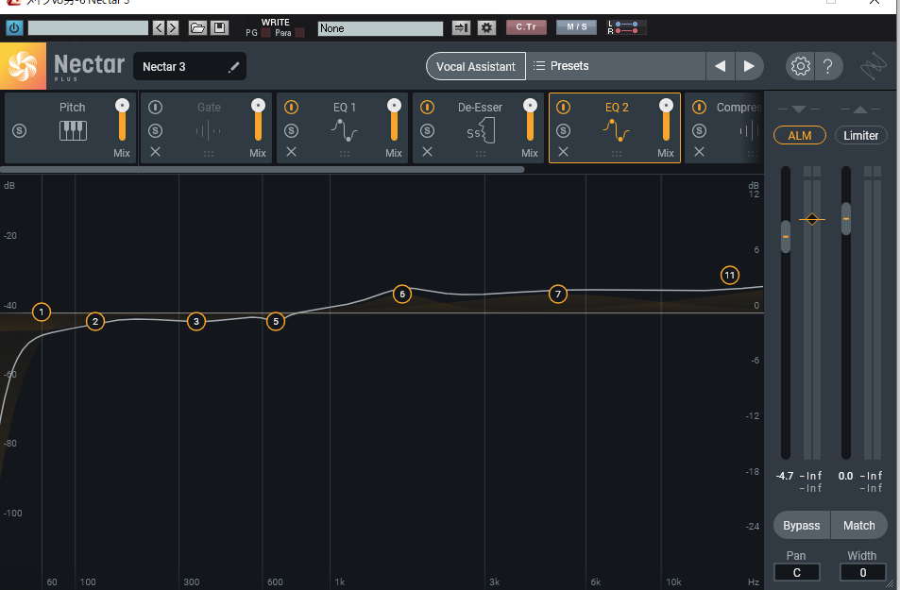Toggle EQ 2 module power
900x590 pixels.
(564, 108)
